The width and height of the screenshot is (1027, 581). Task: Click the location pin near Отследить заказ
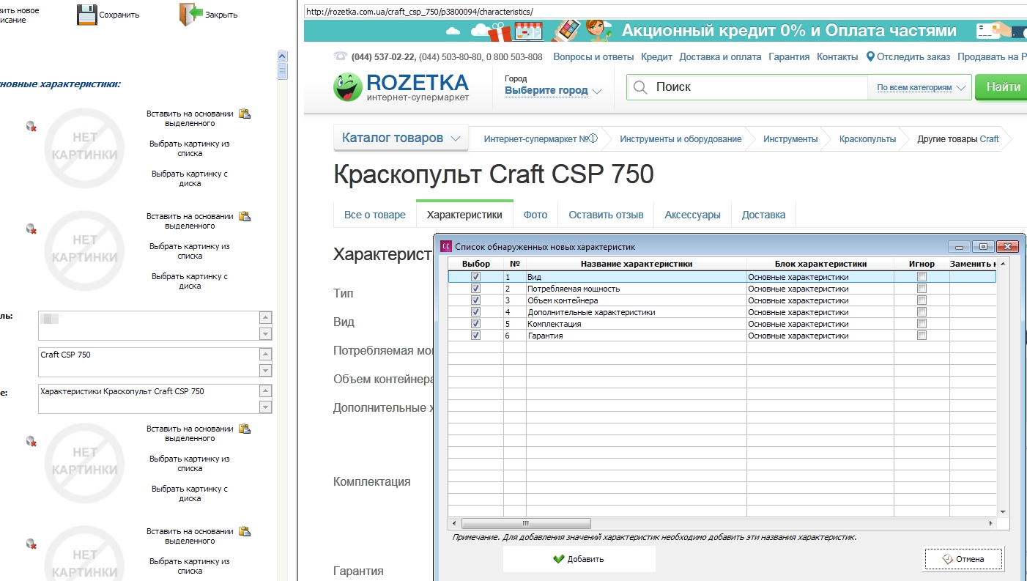pyautogui.click(x=870, y=56)
